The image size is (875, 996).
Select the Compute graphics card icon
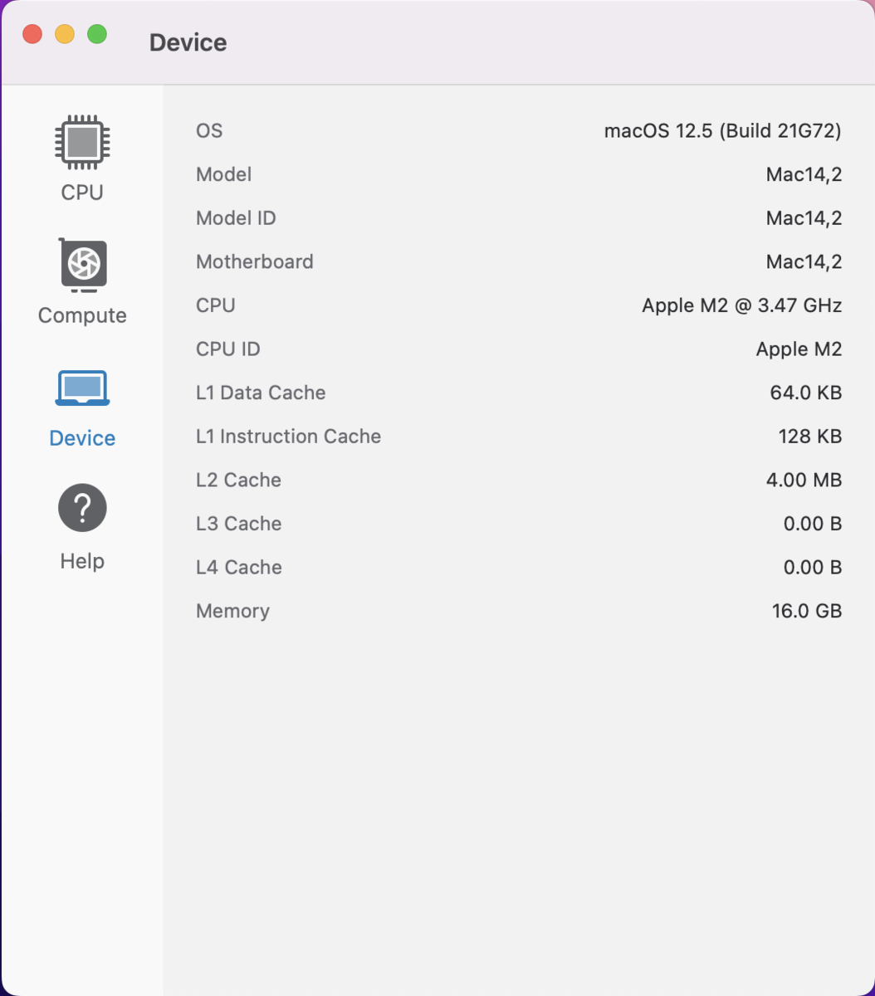coord(82,265)
